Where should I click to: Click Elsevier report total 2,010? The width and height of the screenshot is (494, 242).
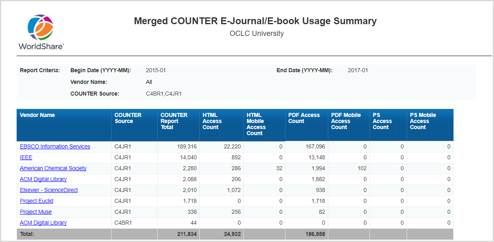190,190
